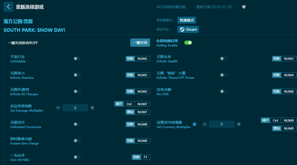Click the Ctrl NUM9 decrease hotkey for currency multiplier
The image size is (297, 165).
tap(279, 120)
